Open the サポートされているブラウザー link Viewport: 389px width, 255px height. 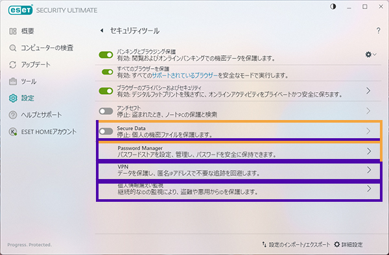185,75
